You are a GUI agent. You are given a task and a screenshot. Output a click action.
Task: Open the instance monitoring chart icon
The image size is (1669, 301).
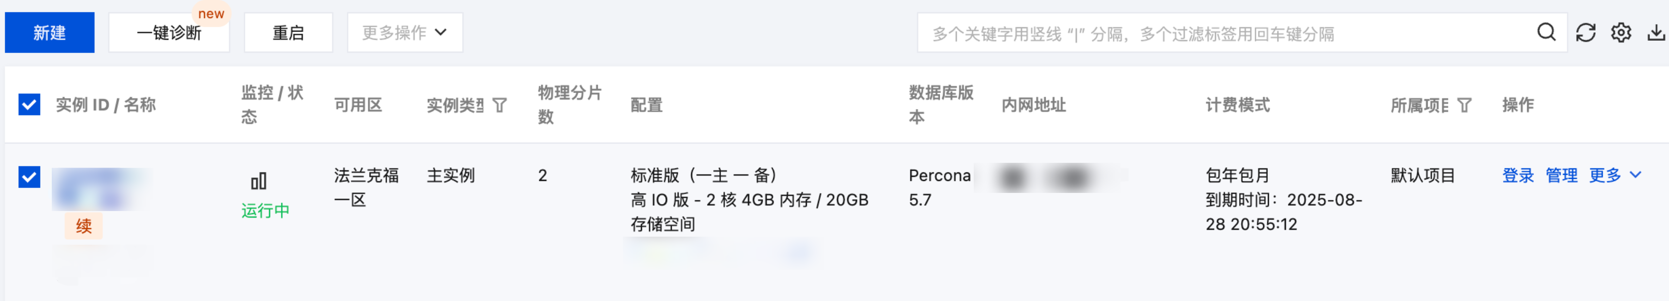click(x=258, y=180)
